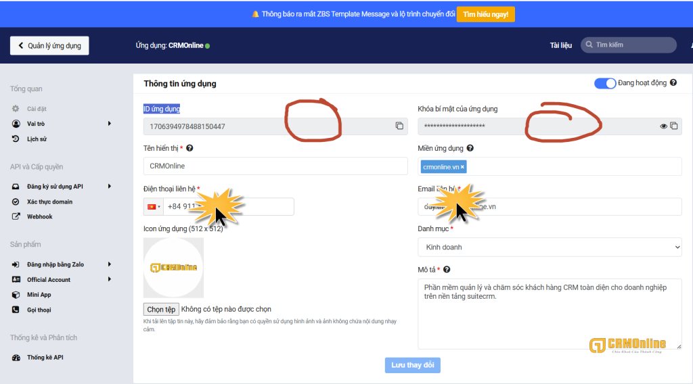This screenshot has width=693, height=384.
Task: Open the Tài liệu link
Action: (x=561, y=45)
